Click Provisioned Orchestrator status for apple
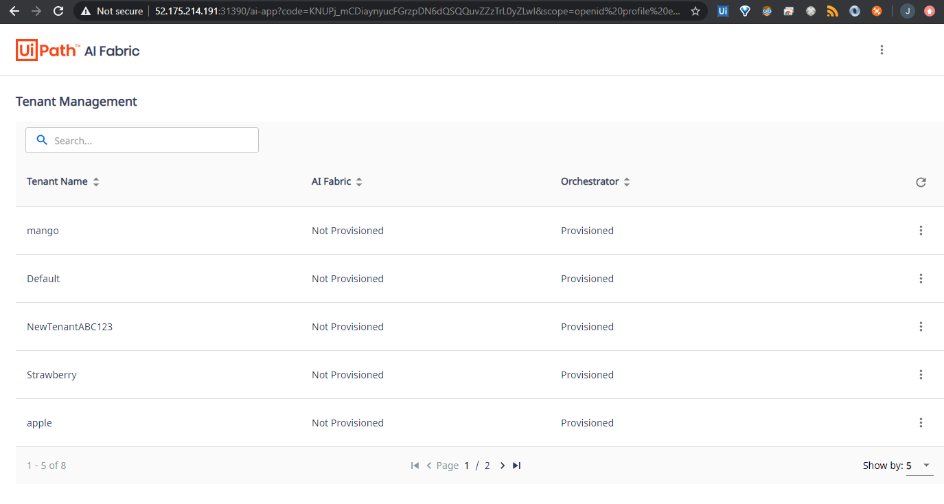This screenshot has height=504, width=944. pos(587,423)
